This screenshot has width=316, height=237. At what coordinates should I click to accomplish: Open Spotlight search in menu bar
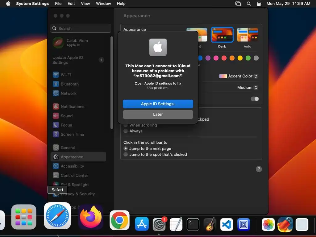click(x=249, y=4)
